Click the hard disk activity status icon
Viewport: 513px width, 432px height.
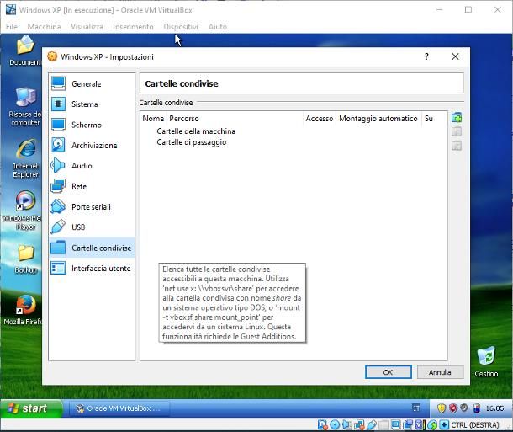pos(322,424)
